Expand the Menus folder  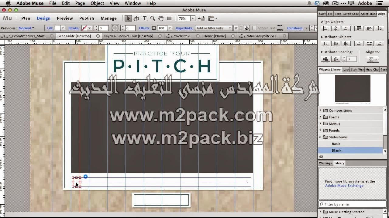click(x=320, y=124)
